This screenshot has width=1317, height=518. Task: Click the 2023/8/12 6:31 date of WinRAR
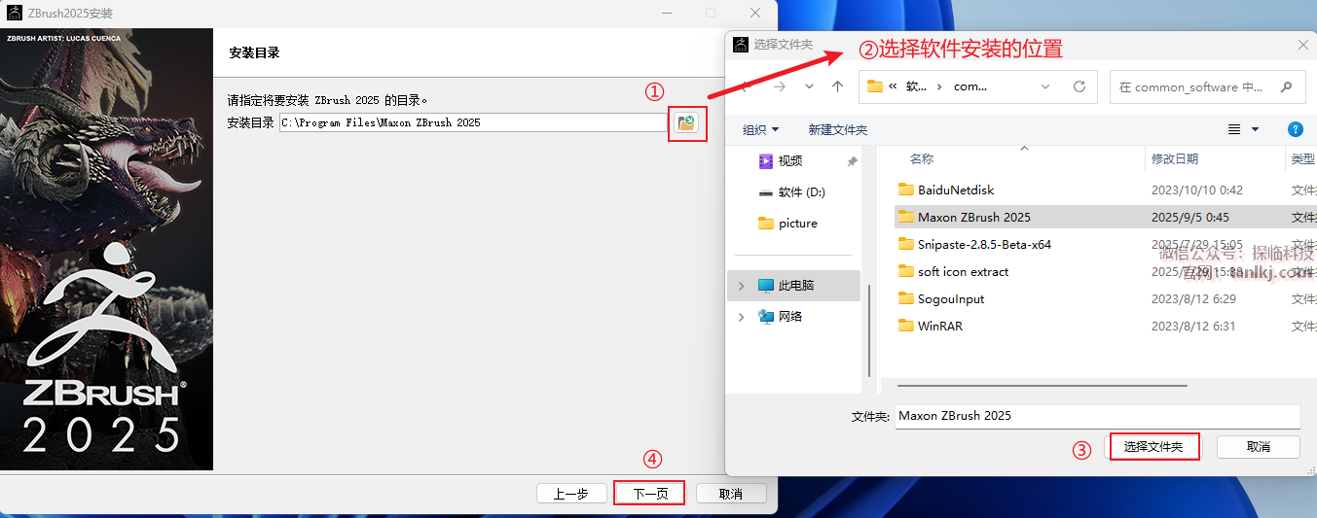[x=1193, y=327]
